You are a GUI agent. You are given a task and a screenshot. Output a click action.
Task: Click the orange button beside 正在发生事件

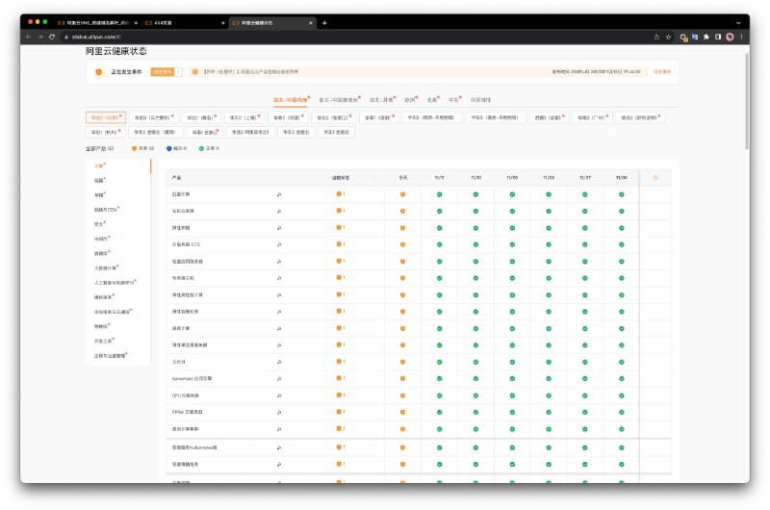coord(166,72)
